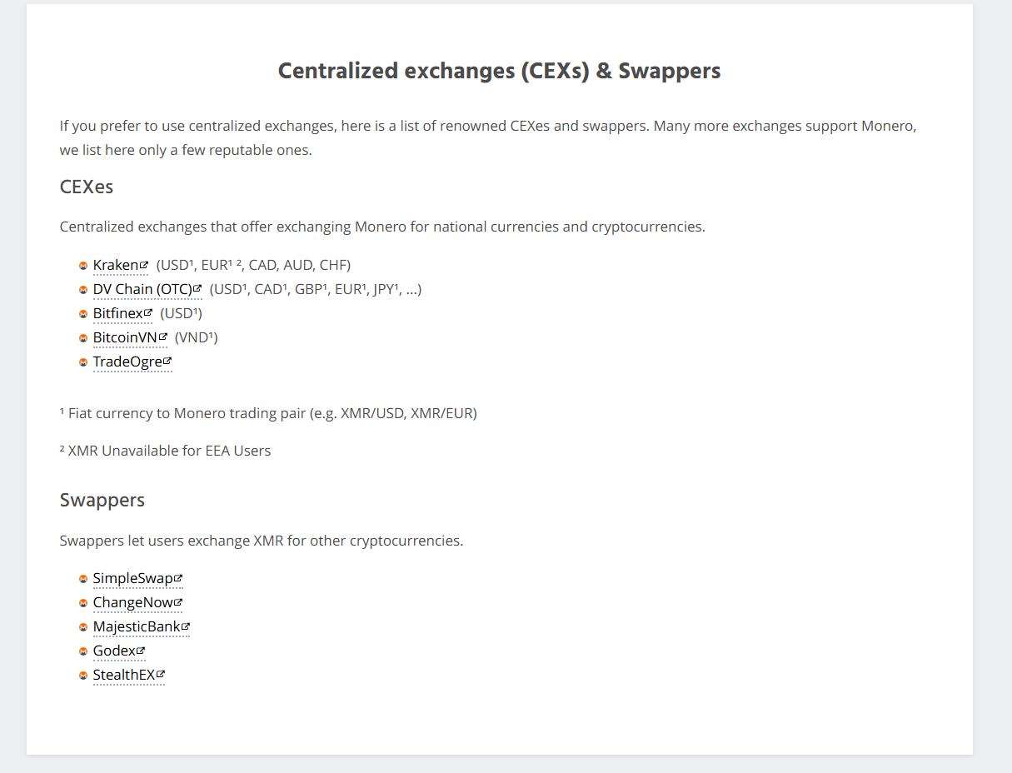Image resolution: width=1012 pixels, height=773 pixels.
Task: Click the Monero bullet icon beside ChangeNow
Action: 83,603
